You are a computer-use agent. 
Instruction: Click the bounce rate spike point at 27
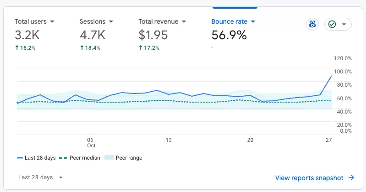331,76
